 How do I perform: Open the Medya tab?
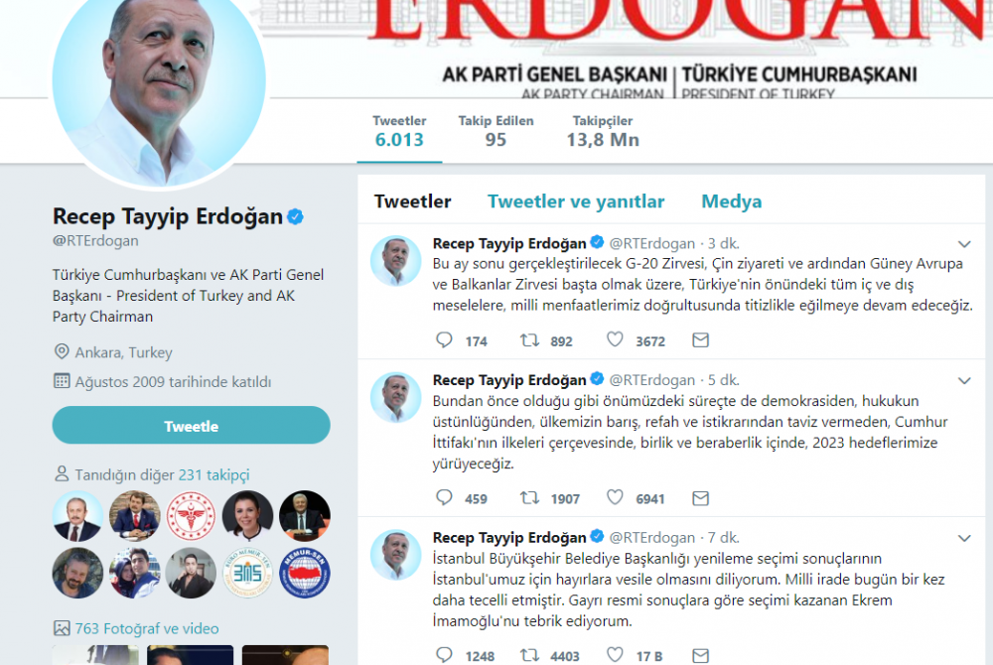(732, 201)
